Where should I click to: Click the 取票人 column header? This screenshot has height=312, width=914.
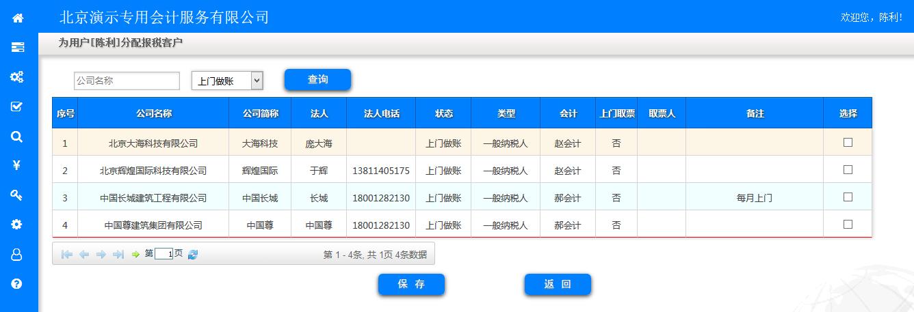coord(662,113)
